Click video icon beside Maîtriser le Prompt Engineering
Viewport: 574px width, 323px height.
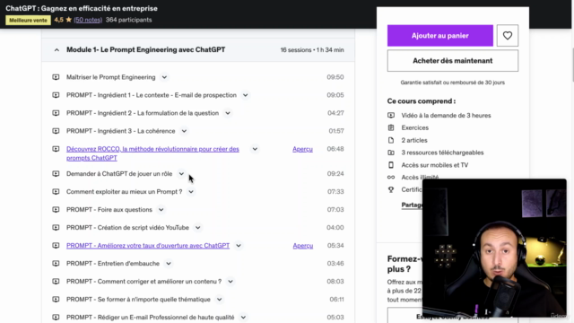click(x=56, y=77)
